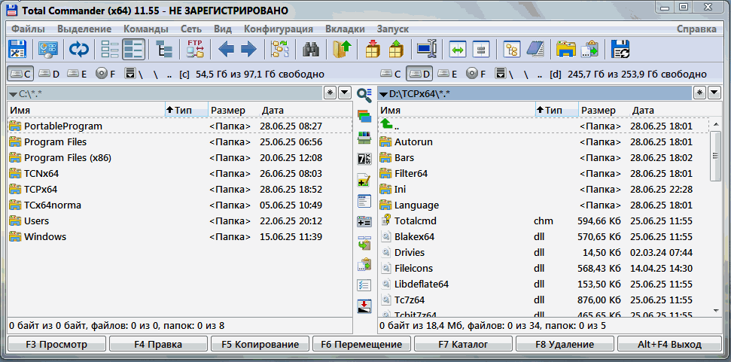The height and width of the screenshot is (362, 731).
Task: Click the magnifier quick search icon in middle bar
Action: (x=364, y=95)
